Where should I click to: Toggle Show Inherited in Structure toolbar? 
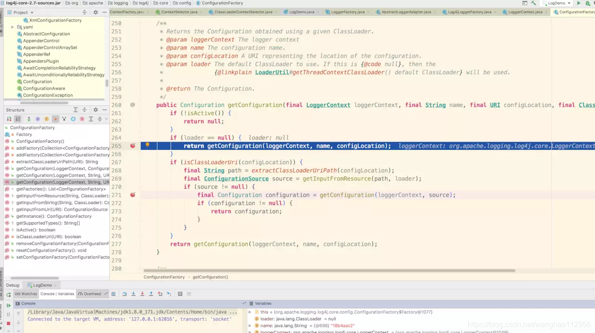point(64,119)
